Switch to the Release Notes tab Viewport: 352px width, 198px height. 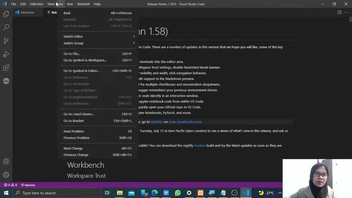52,12
